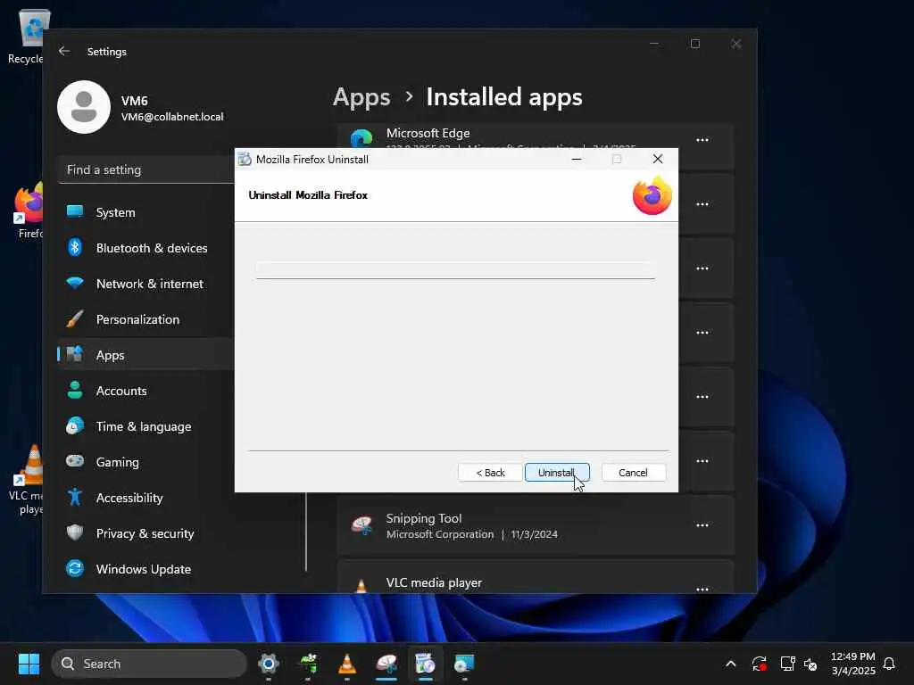This screenshot has height=685, width=914.
Task: Click VM6@collabnet.local account text
Action: click(172, 117)
